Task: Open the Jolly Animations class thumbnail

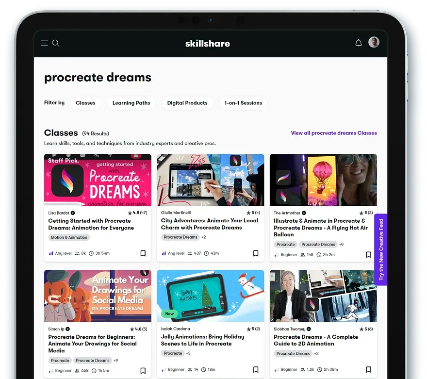Action: [210, 296]
